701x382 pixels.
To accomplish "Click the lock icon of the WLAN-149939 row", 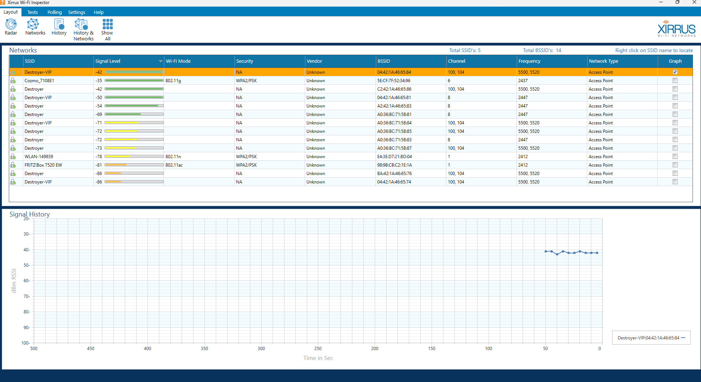I will [x=13, y=156].
